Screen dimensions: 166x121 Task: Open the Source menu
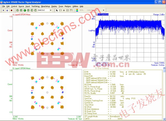click(21, 6)
